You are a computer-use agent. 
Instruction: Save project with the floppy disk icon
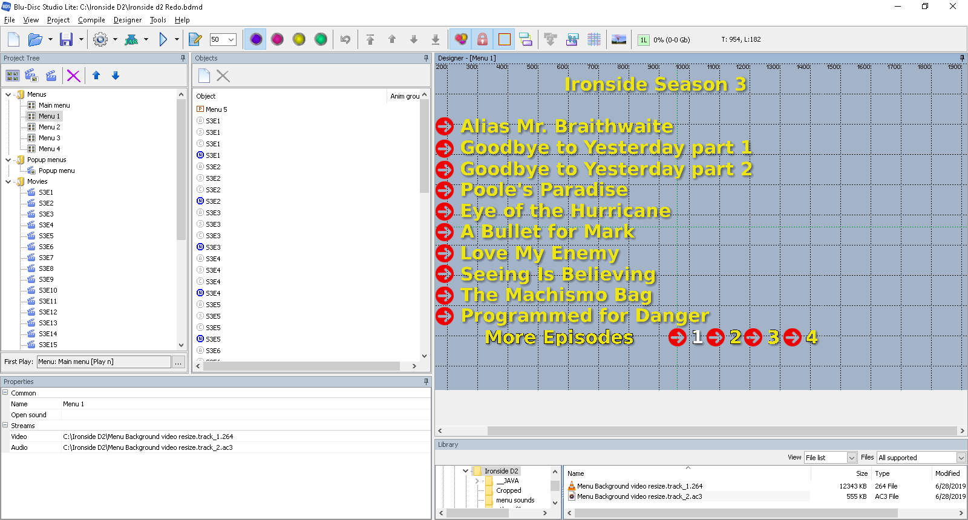coord(66,40)
